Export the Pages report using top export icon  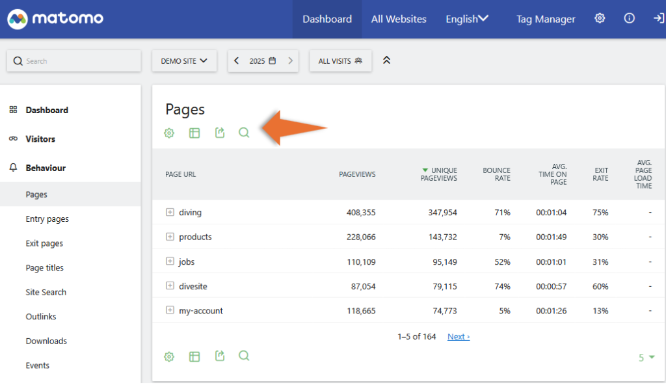220,133
